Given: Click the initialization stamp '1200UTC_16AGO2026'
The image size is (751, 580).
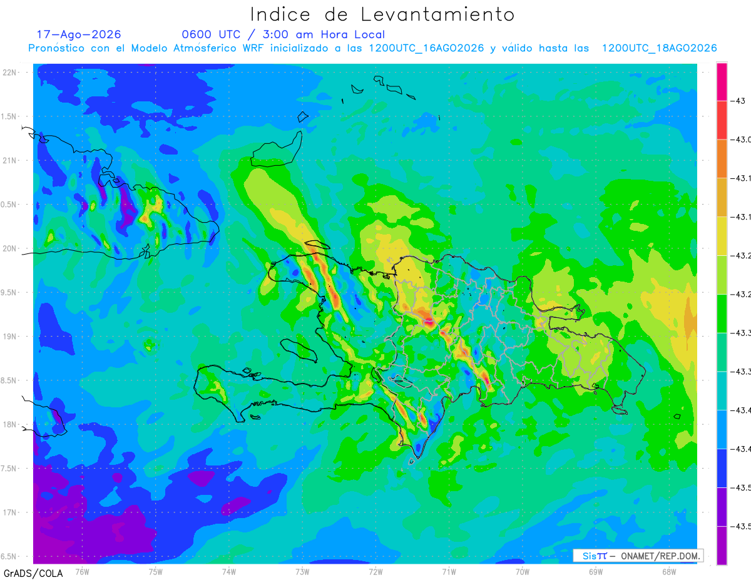Looking at the screenshot, I should 426,48.
